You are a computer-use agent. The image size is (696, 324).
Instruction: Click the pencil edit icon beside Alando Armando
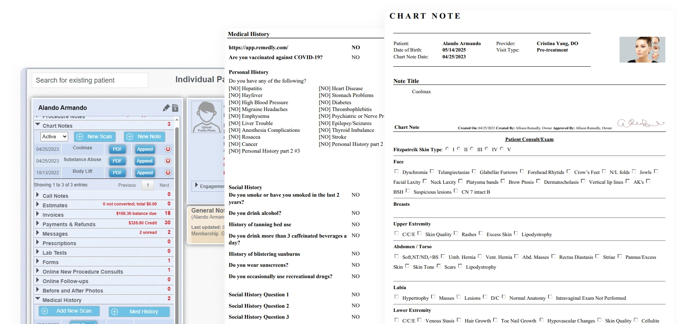click(166, 108)
